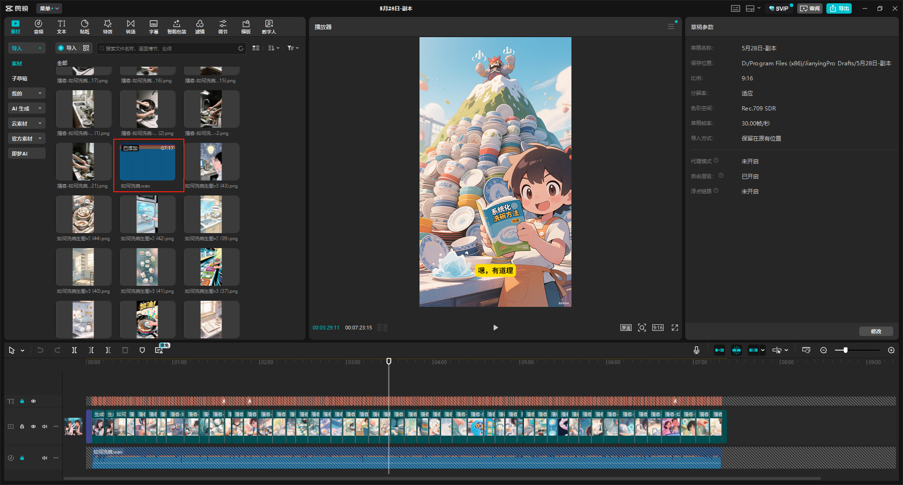Redo the last action
This screenshot has height=485, width=903.
57,350
